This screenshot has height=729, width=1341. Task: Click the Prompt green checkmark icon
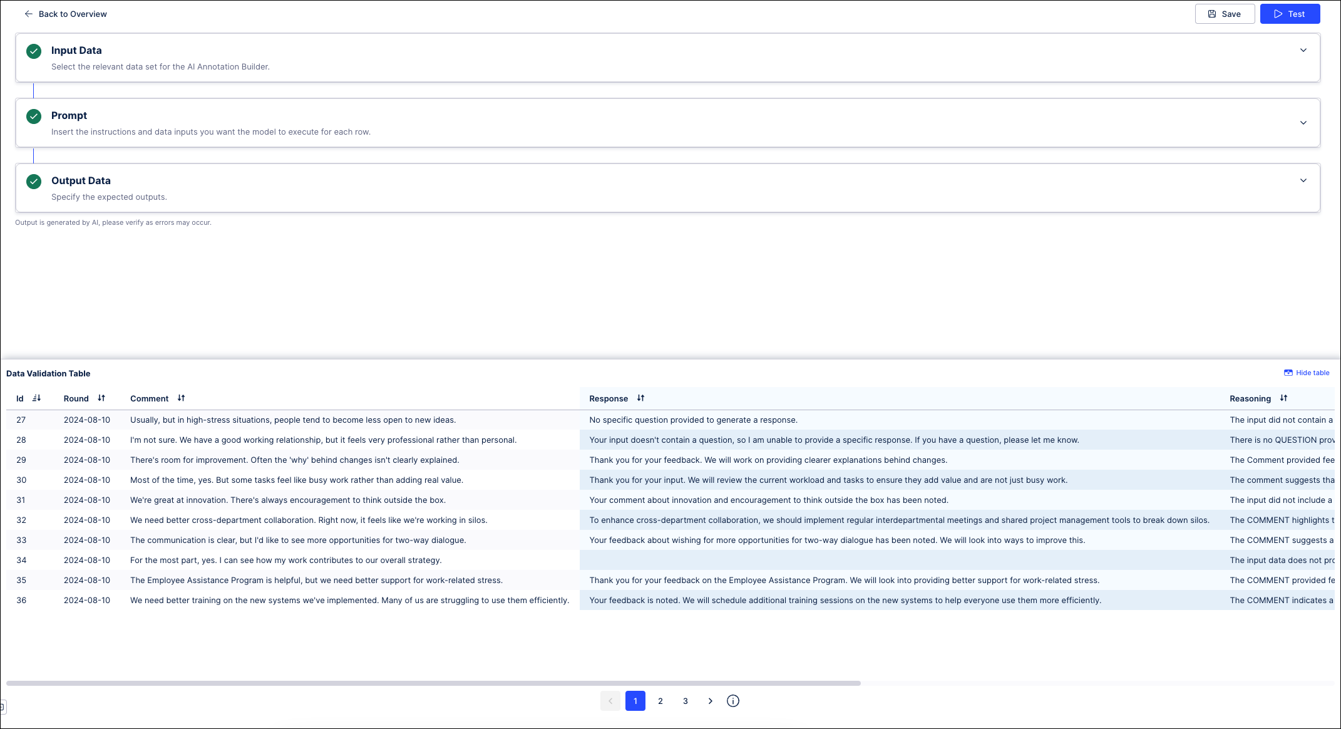pos(34,116)
